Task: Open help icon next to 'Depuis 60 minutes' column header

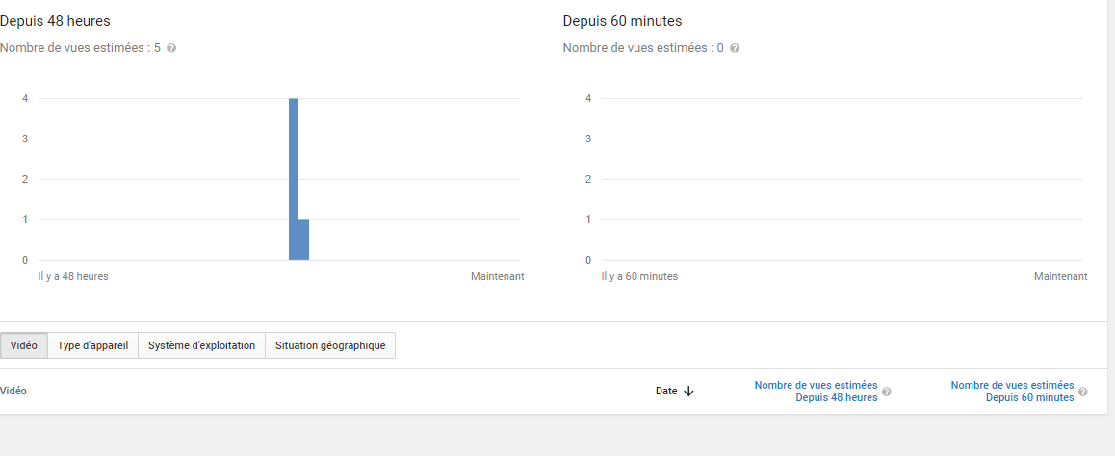Action: [1083, 392]
